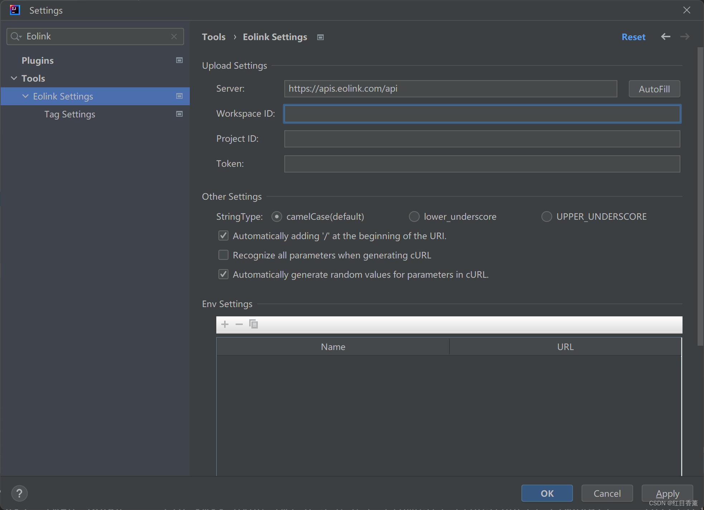
Task: Select the UPPER_UNDERSCORE string type
Action: [x=547, y=217]
